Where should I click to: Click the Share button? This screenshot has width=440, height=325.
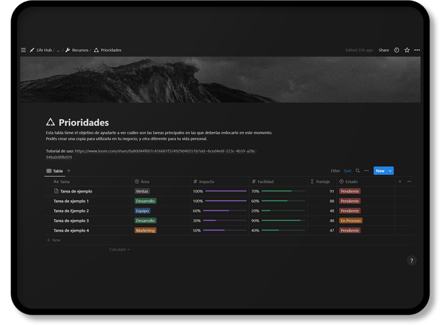384,50
